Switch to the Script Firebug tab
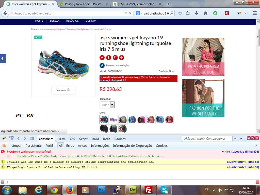 (83, 139)
